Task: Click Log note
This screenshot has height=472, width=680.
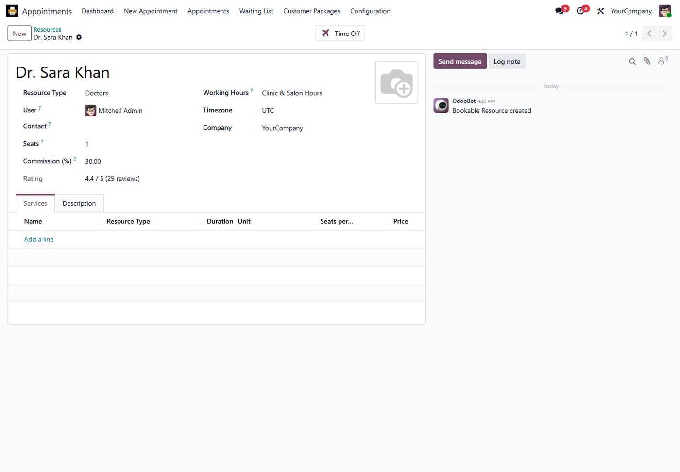Action: click(507, 61)
